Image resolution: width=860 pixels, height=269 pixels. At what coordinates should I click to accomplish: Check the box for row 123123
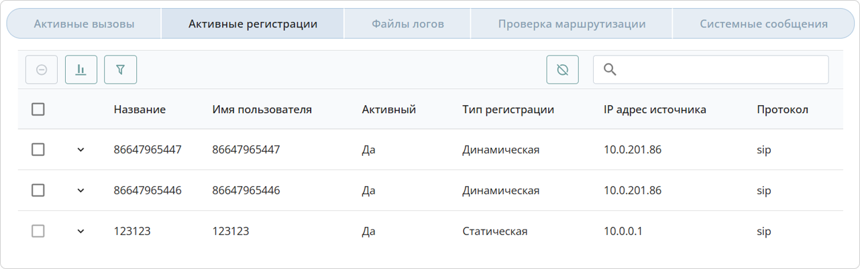pos(38,231)
